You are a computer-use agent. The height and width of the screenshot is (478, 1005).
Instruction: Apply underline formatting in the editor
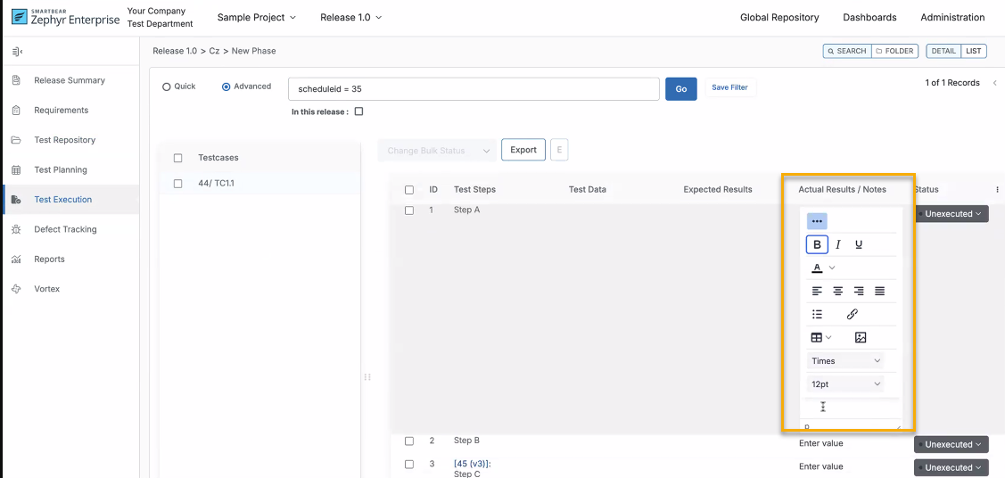(859, 244)
